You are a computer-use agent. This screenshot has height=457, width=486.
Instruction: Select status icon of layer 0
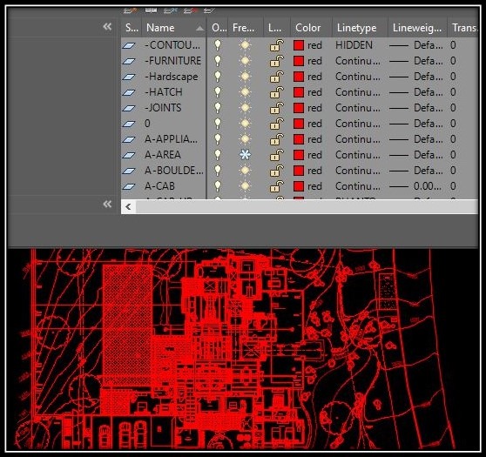[129, 124]
